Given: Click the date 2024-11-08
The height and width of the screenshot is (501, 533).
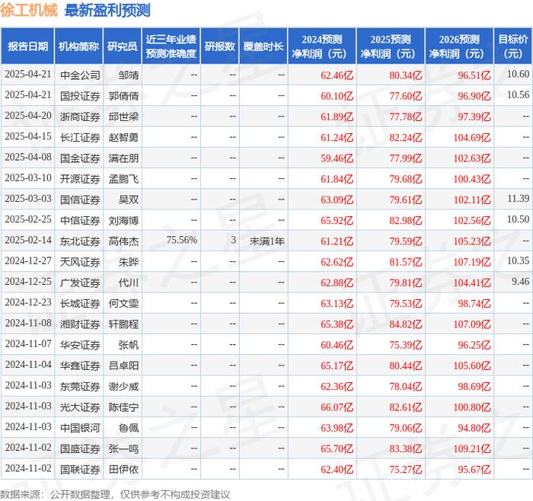Looking at the screenshot, I should pos(28,323).
